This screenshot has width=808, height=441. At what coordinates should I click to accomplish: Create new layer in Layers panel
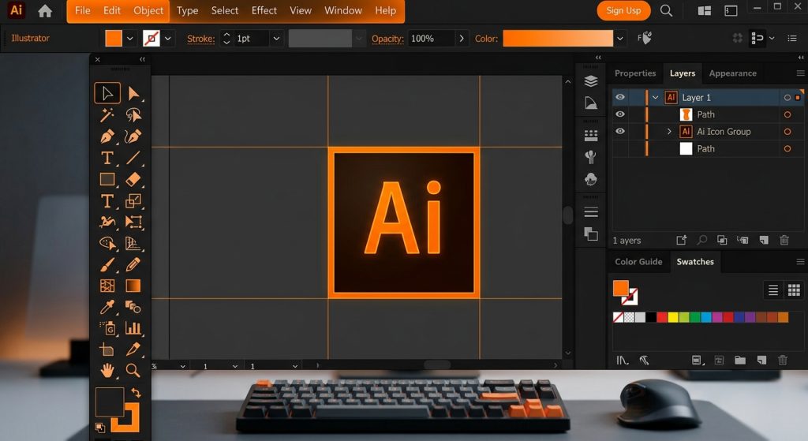[764, 240]
